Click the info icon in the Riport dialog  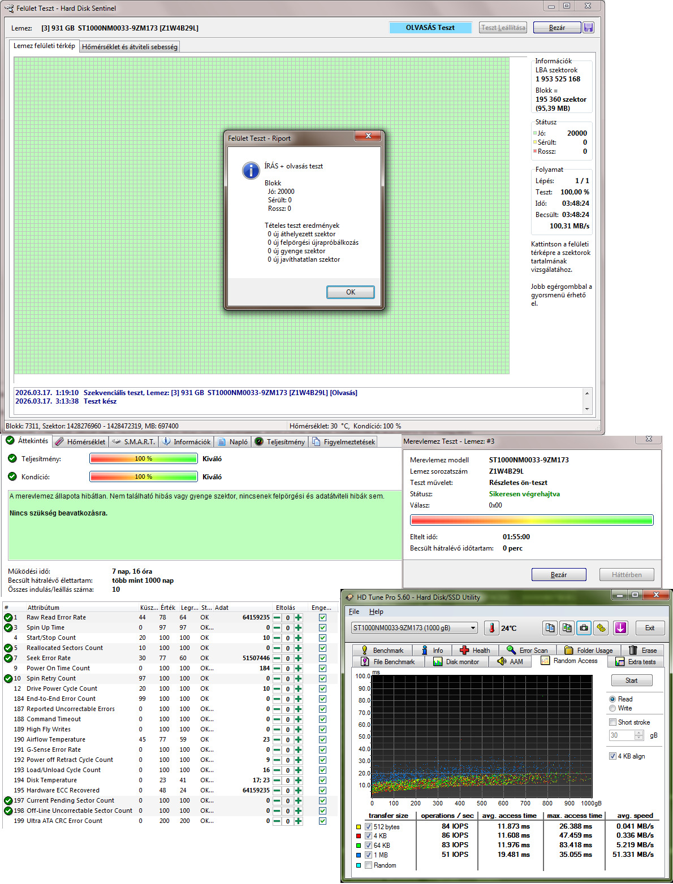click(251, 170)
